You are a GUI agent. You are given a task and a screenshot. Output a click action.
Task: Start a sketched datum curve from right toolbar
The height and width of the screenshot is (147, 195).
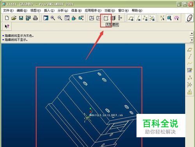coord(190,70)
